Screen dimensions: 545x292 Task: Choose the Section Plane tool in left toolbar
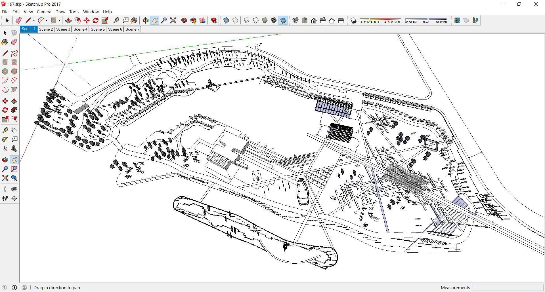[x=14, y=198]
